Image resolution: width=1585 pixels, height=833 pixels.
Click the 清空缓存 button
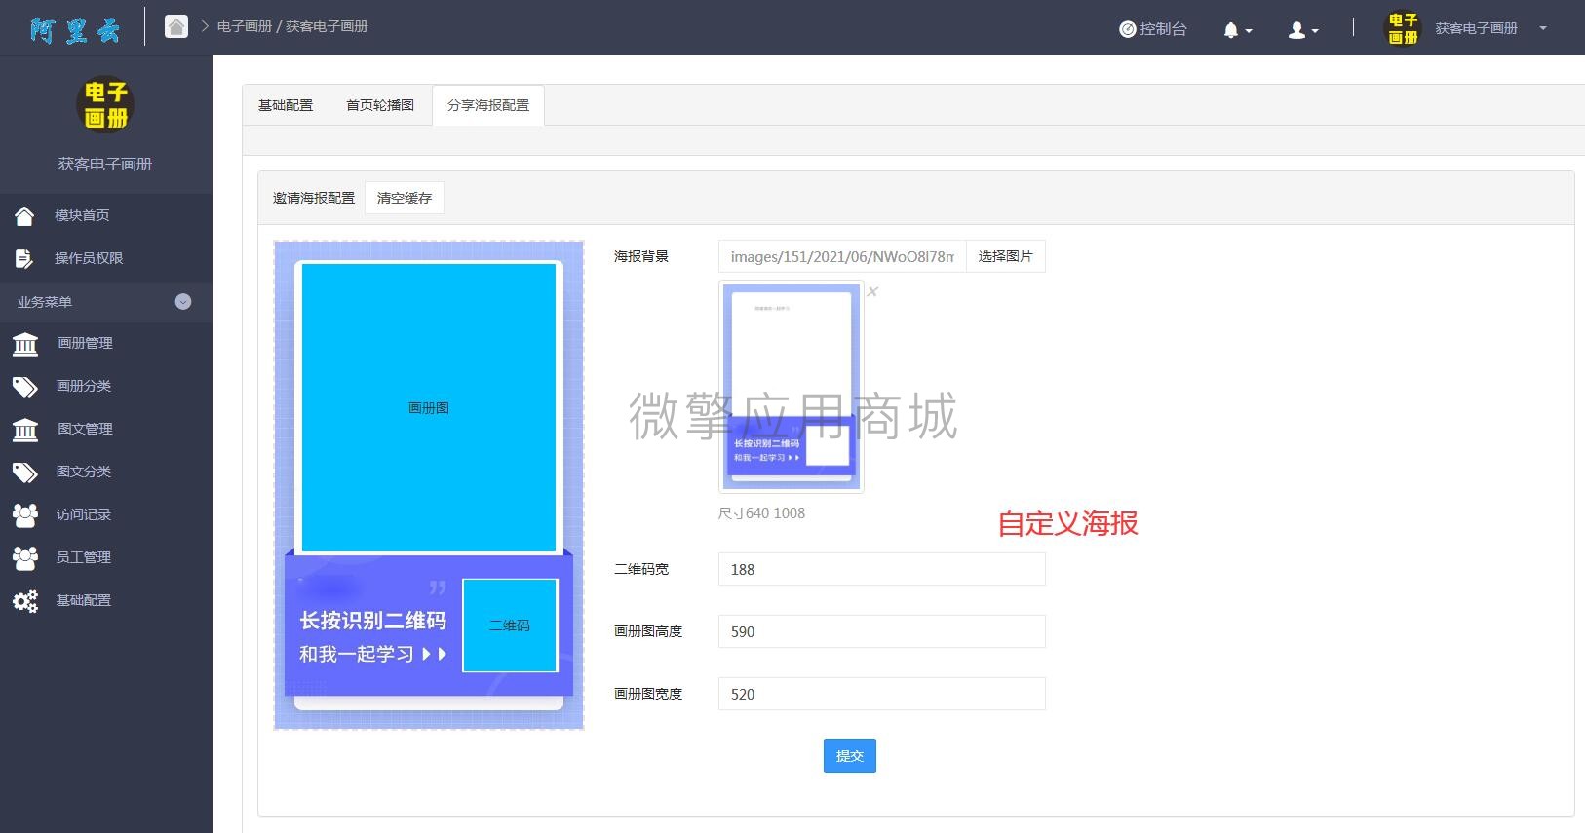(x=405, y=198)
